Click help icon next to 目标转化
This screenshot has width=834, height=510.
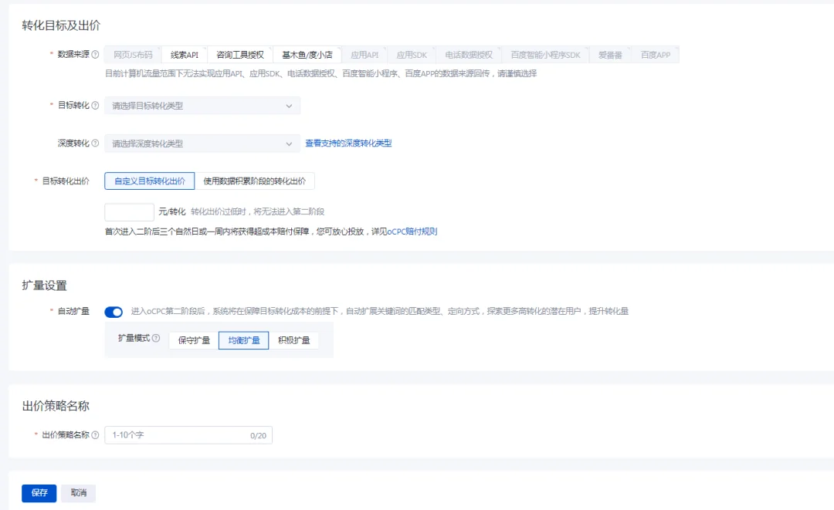click(95, 105)
